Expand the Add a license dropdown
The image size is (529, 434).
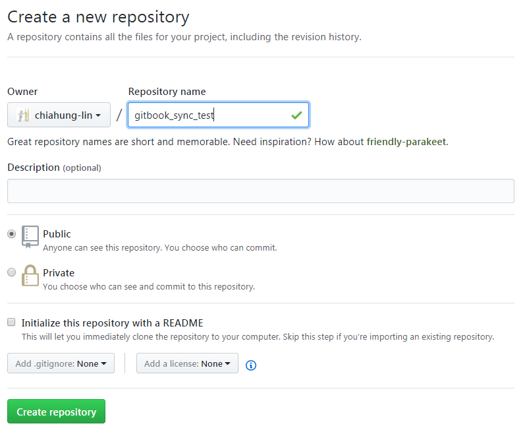187,363
